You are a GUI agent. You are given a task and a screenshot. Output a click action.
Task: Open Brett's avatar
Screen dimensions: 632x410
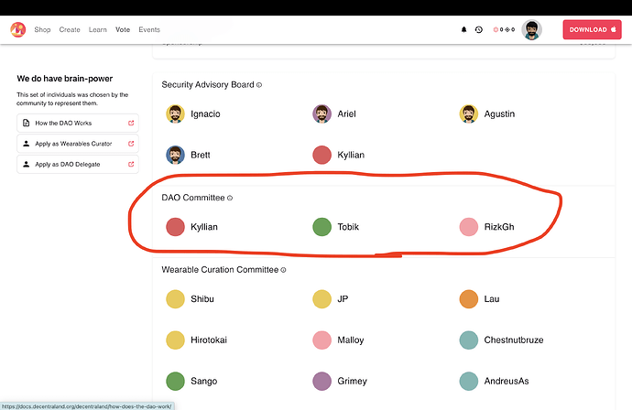(x=175, y=155)
